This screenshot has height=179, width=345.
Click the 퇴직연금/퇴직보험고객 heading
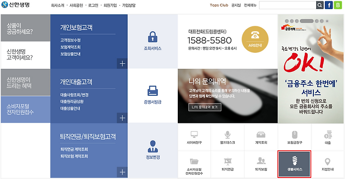point(88,136)
